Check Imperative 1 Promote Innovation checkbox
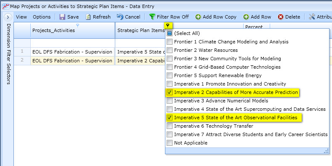The height and width of the screenshot is (166, 332). coord(170,84)
